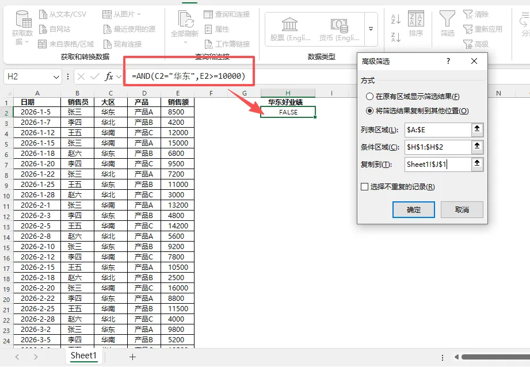Click the fx insert function icon

pyautogui.click(x=109, y=77)
